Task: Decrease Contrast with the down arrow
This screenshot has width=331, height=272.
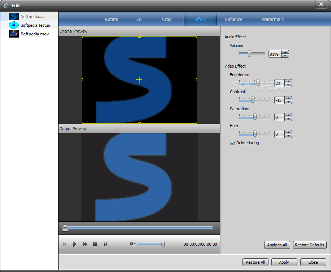Action: click(288, 102)
